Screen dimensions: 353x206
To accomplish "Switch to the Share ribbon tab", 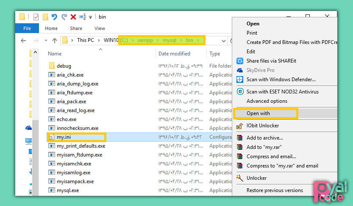I will click(x=76, y=28).
